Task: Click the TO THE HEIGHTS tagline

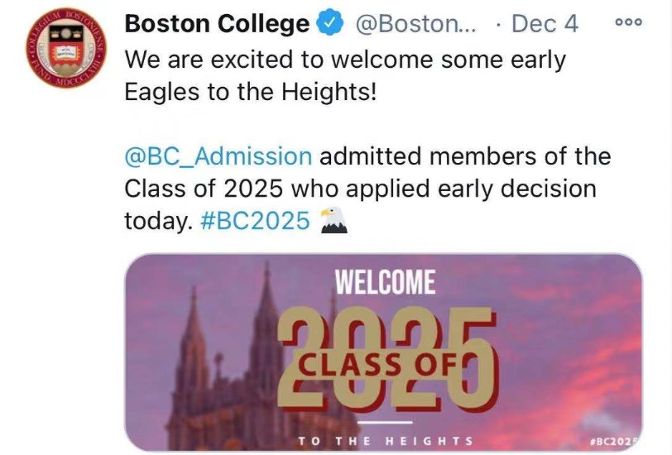Action: click(x=386, y=441)
